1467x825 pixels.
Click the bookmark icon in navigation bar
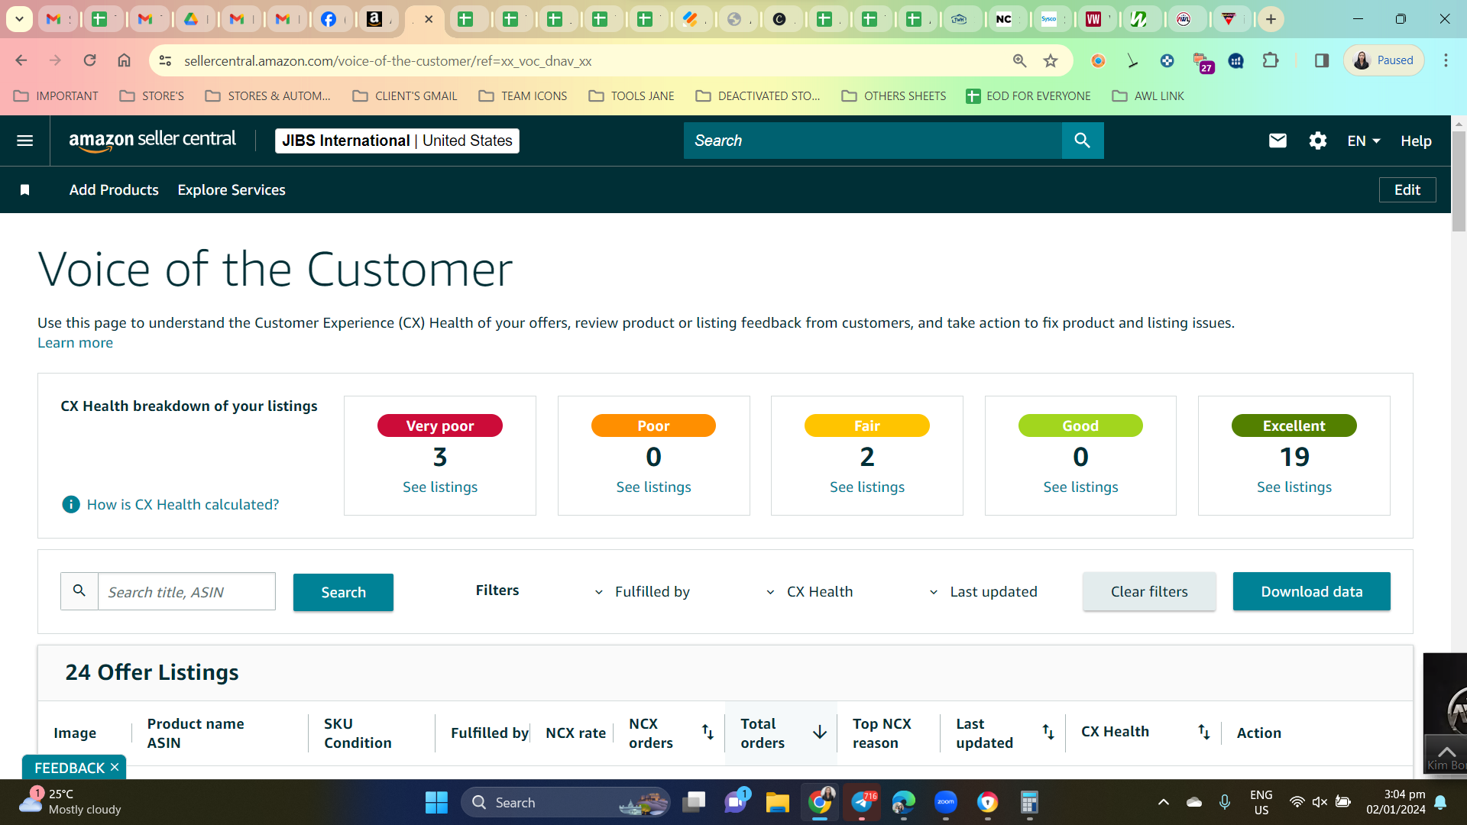point(24,190)
